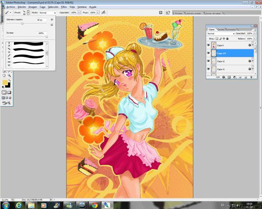Add a layer style at Capas panel bottom
The image size is (262, 209).
pyautogui.click(x=224, y=77)
